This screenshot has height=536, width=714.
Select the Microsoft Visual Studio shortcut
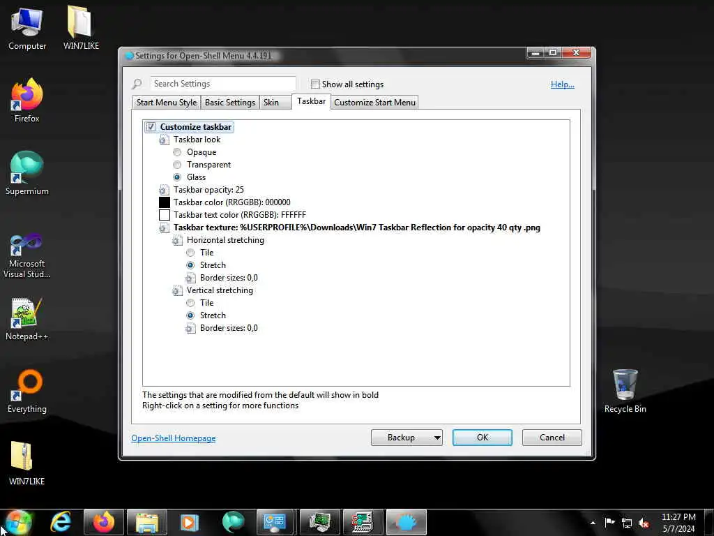coord(27,255)
